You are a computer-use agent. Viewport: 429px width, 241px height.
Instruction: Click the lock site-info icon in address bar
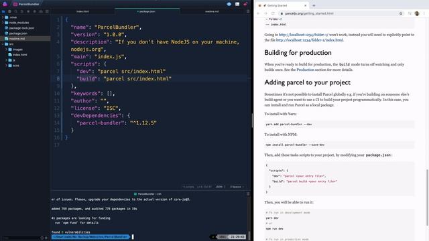tap(282, 13)
